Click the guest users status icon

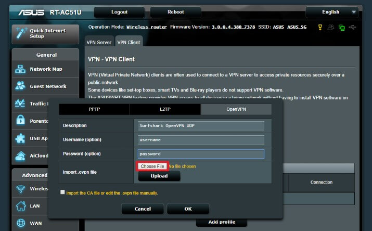point(331,27)
